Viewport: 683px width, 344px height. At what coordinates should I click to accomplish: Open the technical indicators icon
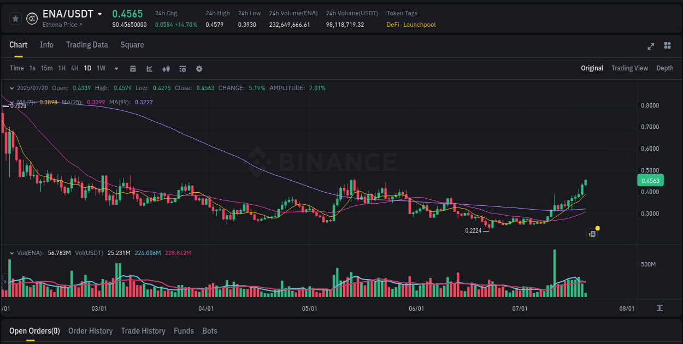tap(182, 69)
